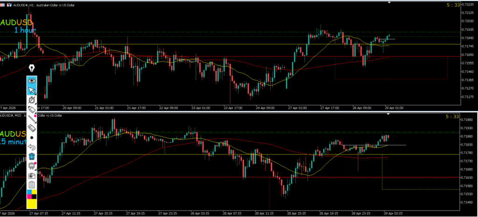Click the 0.71175 price on the H1 scale

(x=468, y=97)
